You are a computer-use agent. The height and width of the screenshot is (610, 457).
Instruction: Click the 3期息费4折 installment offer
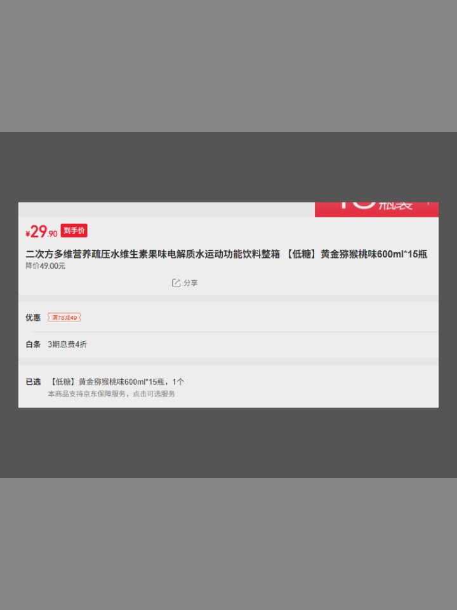[x=67, y=344]
